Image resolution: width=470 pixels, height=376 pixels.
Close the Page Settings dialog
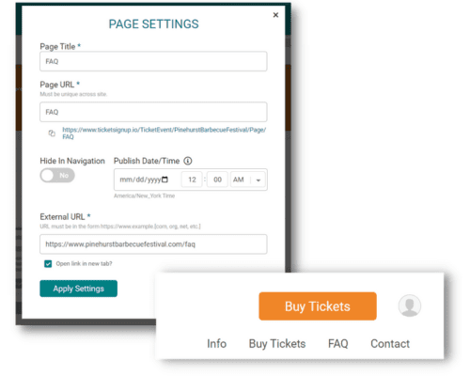(275, 15)
